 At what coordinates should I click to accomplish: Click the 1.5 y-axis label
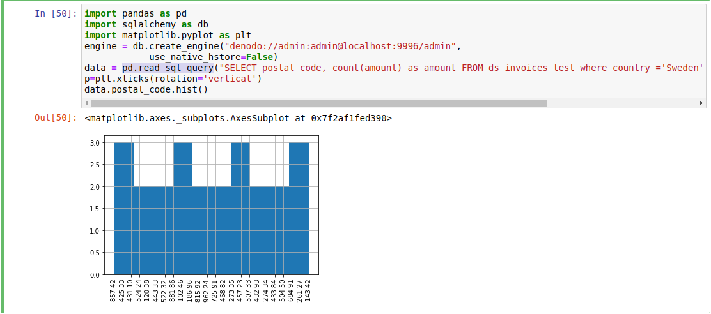(x=96, y=209)
